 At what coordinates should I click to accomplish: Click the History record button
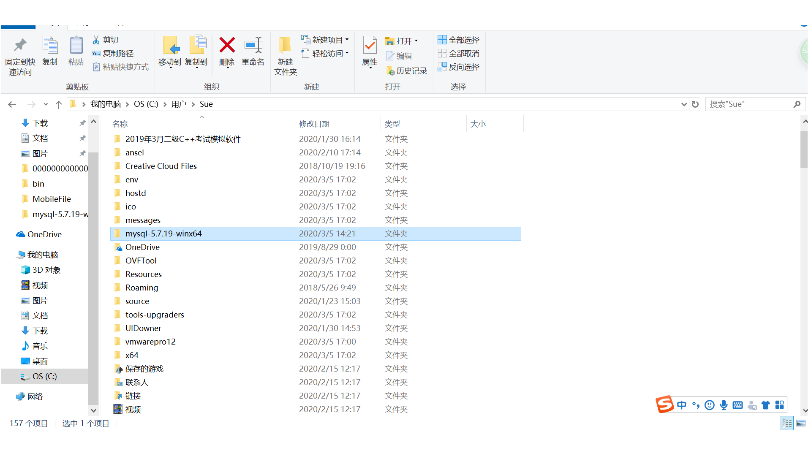point(407,71)
